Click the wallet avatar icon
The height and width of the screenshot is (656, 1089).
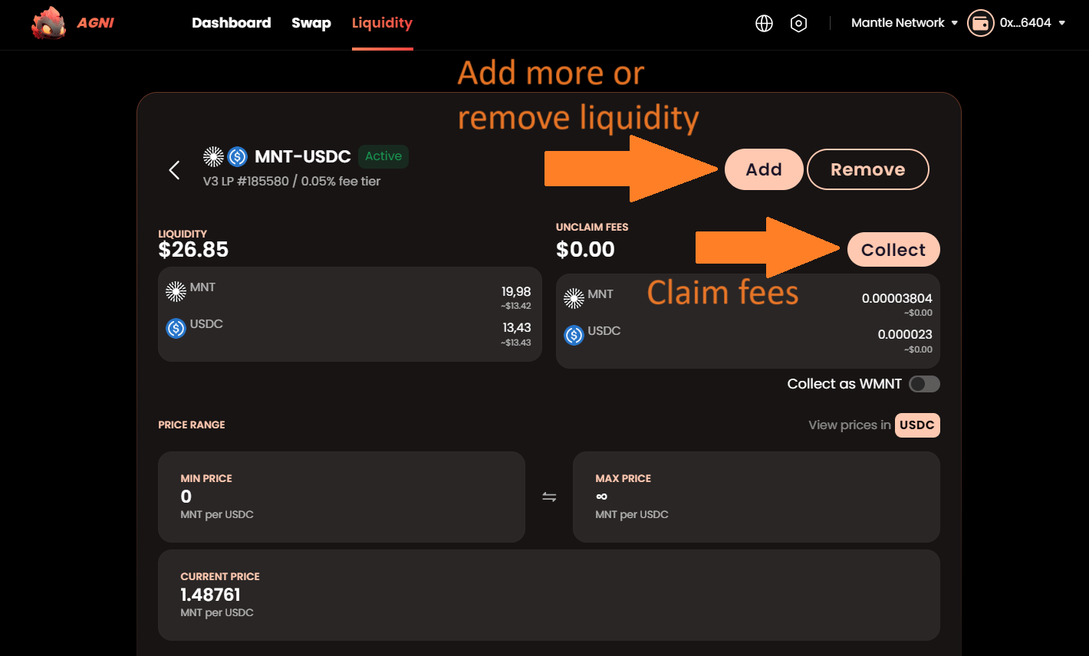pyautogui.click(x=980, y=23)
